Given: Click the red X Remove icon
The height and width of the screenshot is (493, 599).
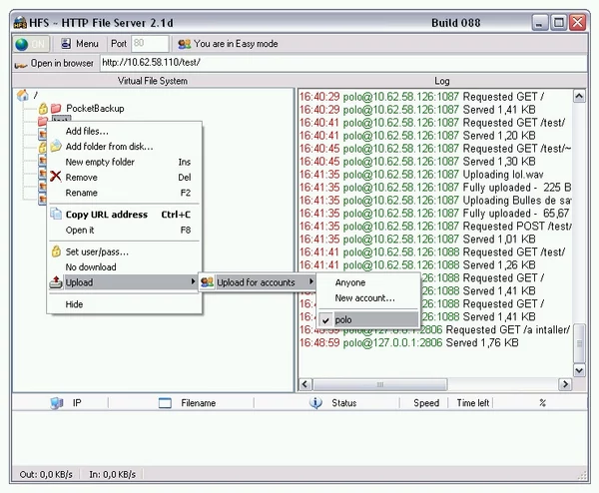Looking at the screenshot, I should (x=55, y=177).
